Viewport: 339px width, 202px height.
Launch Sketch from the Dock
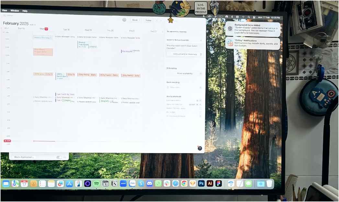click(x=193, y=184)
